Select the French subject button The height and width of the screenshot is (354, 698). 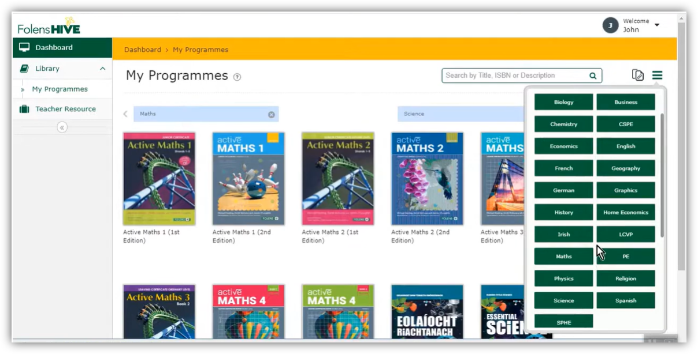pos(564,168)
